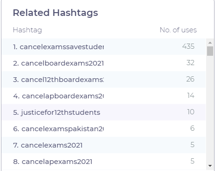Select the cancel12thboardexams hashtag entry
Image resolution: width=215 pixels, height=171 pixels.
click(x=104, y=80)
